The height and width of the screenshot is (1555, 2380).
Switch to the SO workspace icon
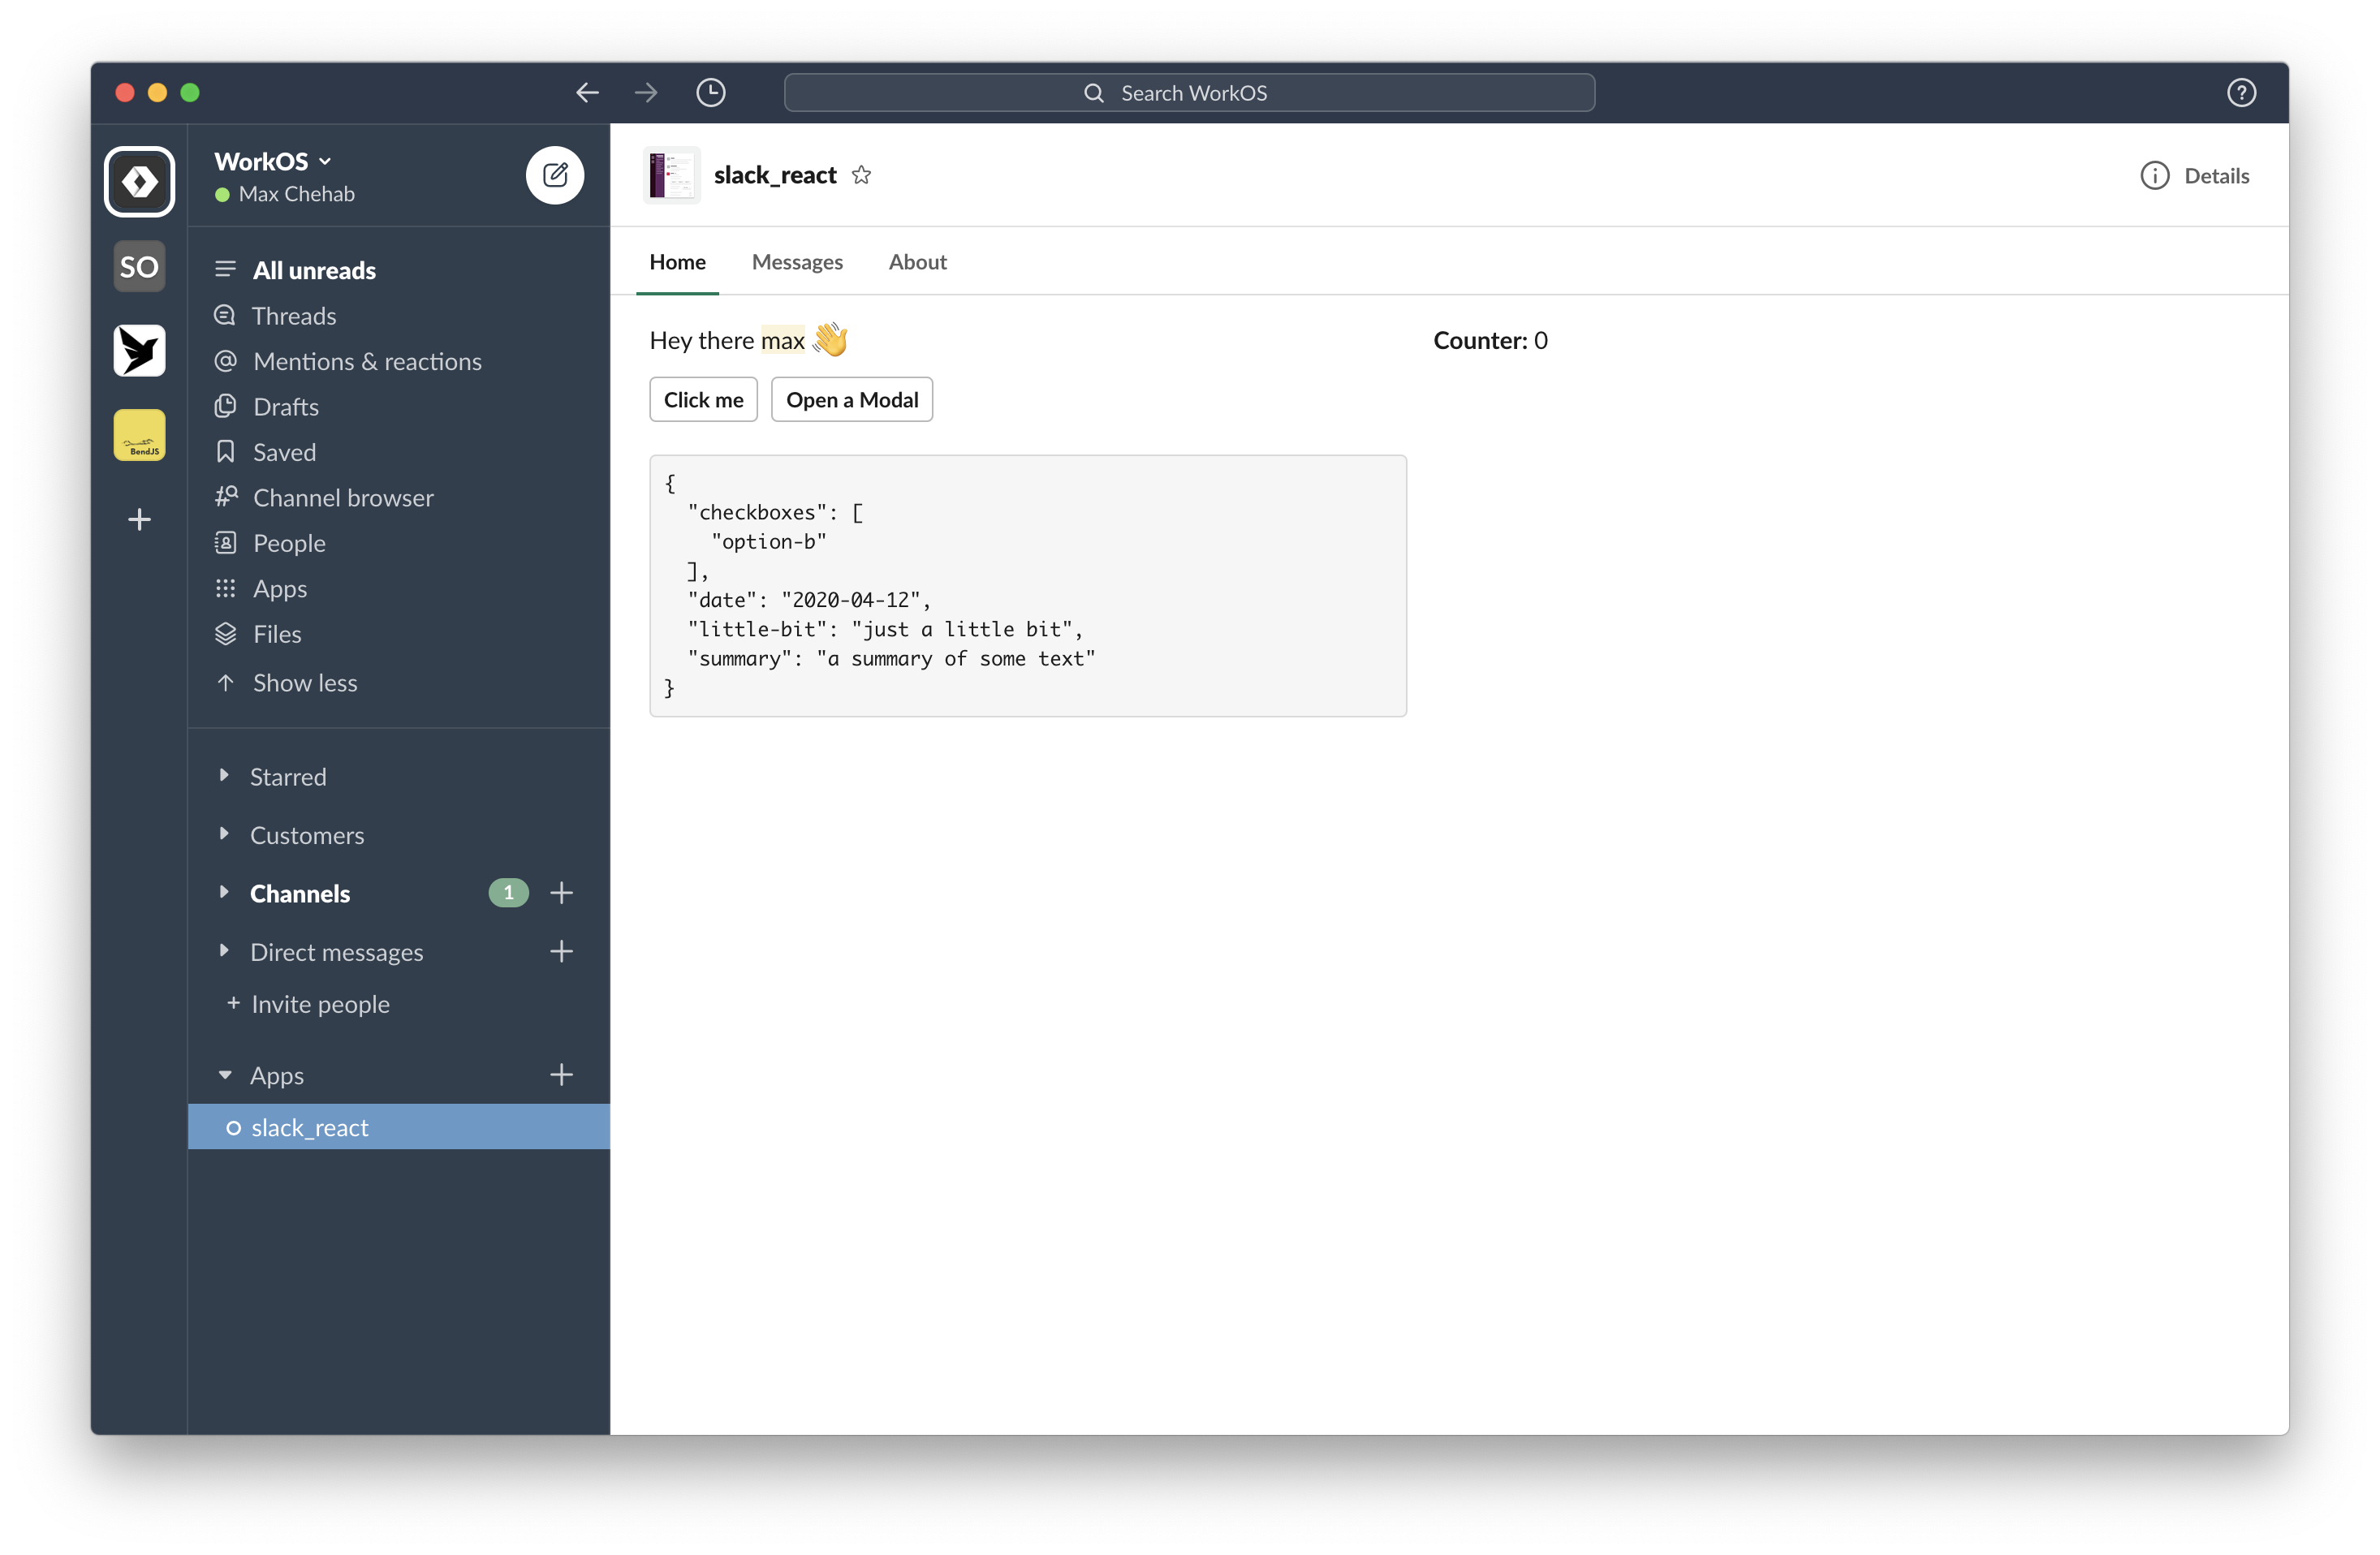(x=139, y=267)
